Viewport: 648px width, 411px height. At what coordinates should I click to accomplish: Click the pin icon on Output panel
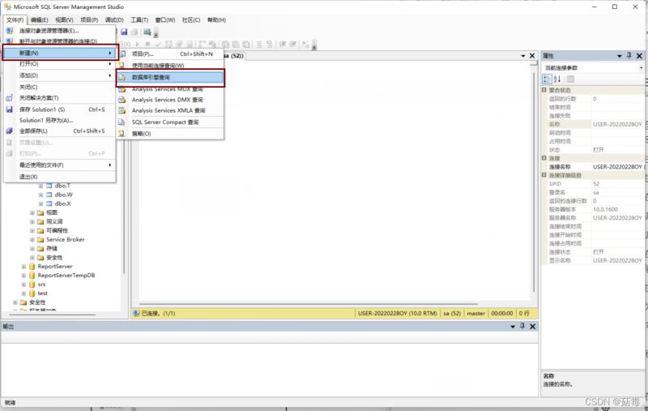[522, 326]
